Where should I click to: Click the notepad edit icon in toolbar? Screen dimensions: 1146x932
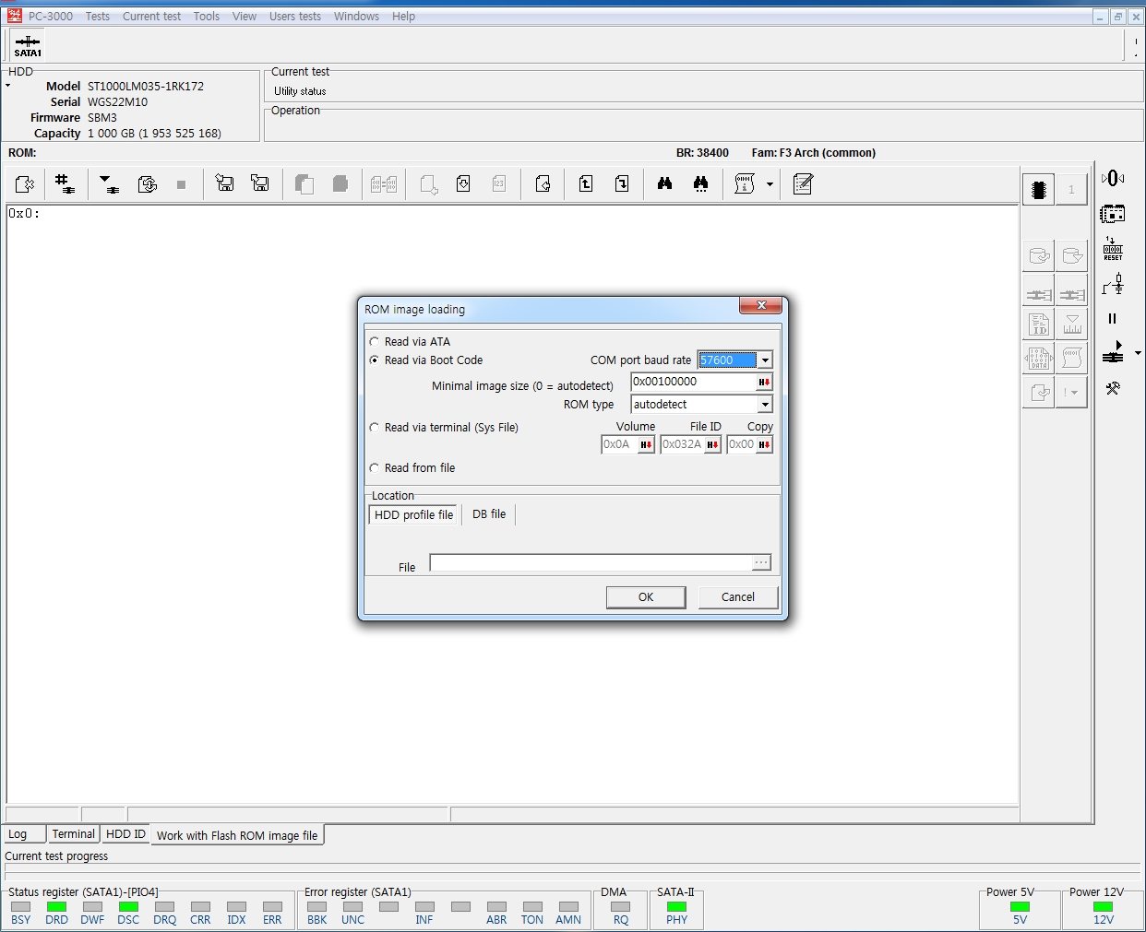[803, 184]
